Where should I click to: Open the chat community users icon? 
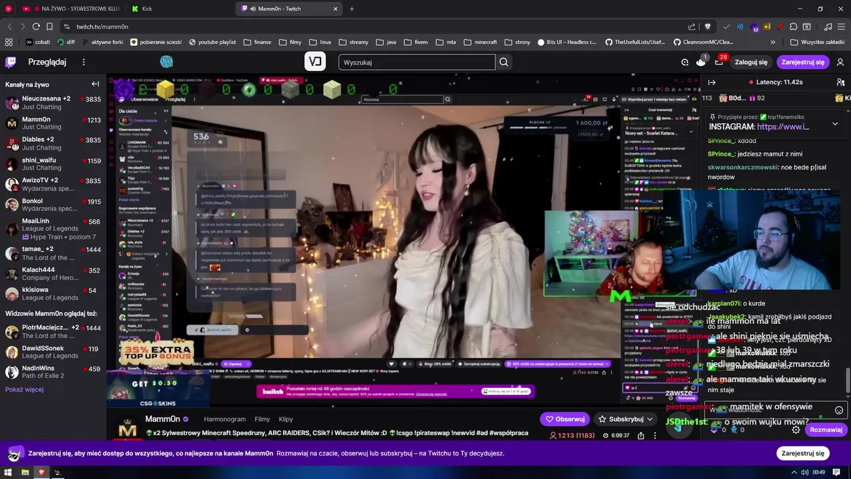(840, 82)
